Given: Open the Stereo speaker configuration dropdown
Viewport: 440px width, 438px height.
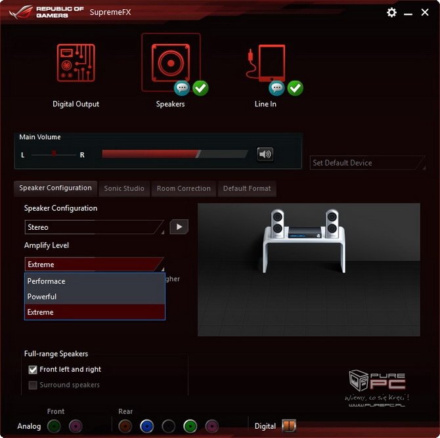Looking at the screenshot, I should coord(95,227).
